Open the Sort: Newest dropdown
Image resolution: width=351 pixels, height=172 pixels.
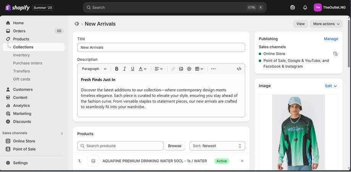tap(217, 146)
